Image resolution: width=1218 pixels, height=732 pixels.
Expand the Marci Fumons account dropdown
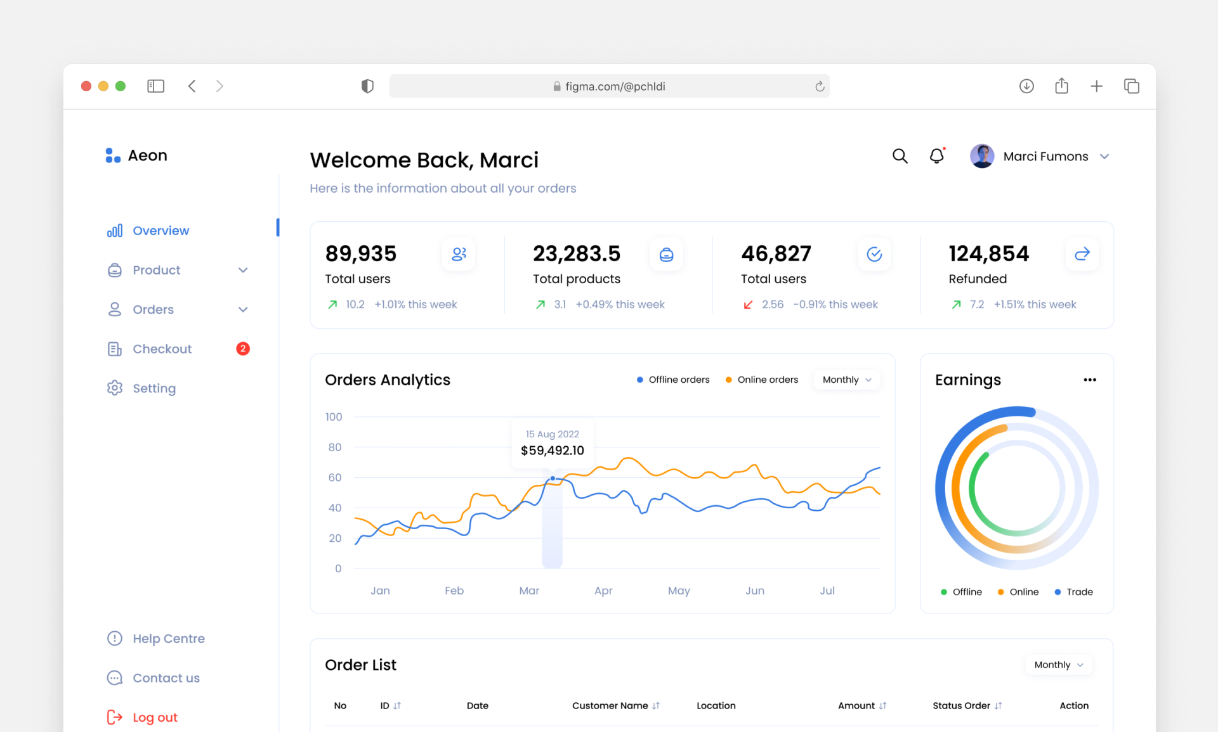pyautogui.click(x=1104, y=157)
